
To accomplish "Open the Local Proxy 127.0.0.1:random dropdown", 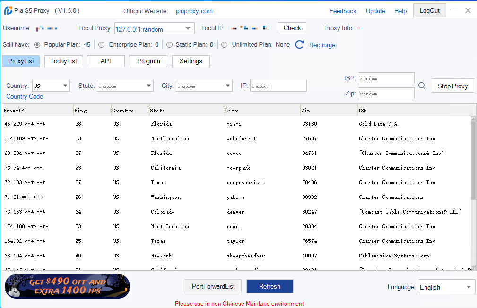I will [x=155, y=29].
